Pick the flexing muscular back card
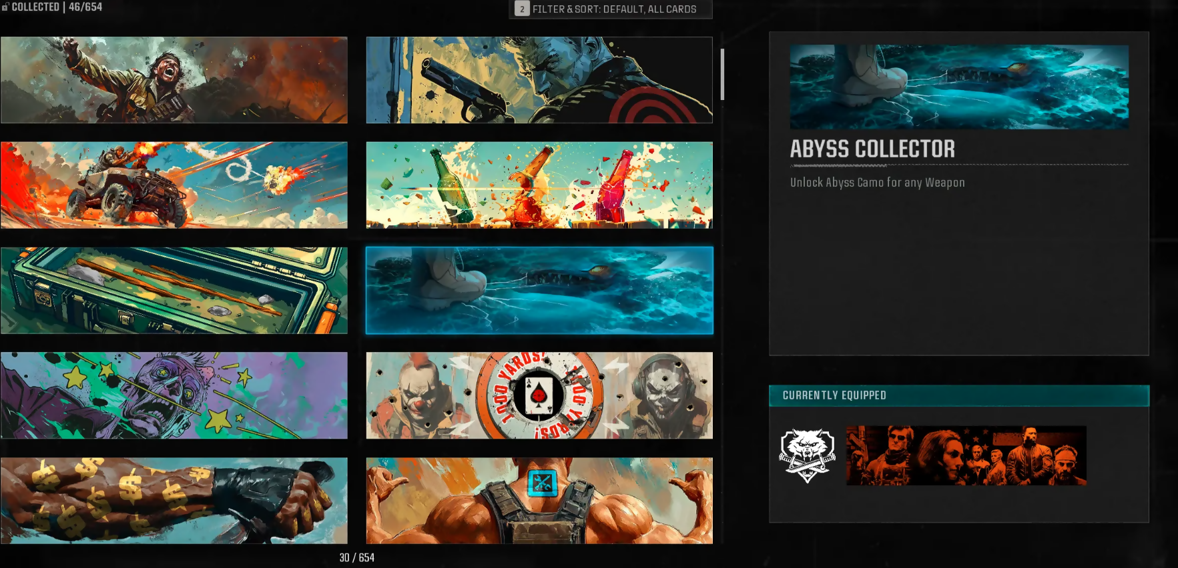The image size is (1178, 568). pyautogui.click(x=539, y=500)
